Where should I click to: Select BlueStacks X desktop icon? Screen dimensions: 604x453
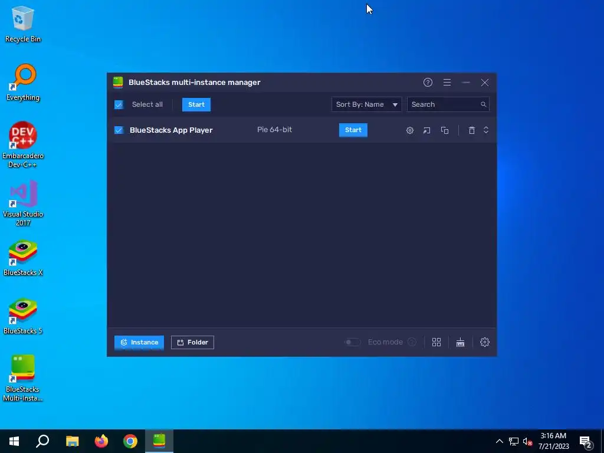(23, 258)
